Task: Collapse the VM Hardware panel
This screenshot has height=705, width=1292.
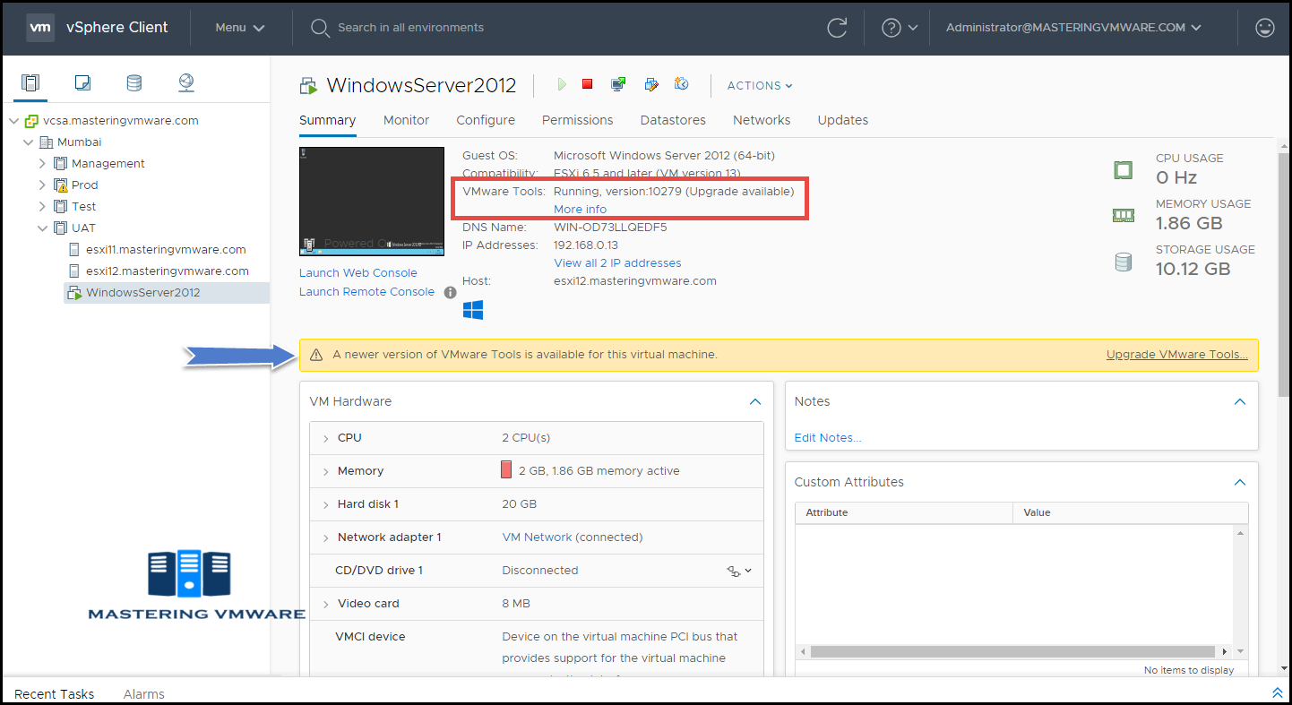Action: coord(755,402)
